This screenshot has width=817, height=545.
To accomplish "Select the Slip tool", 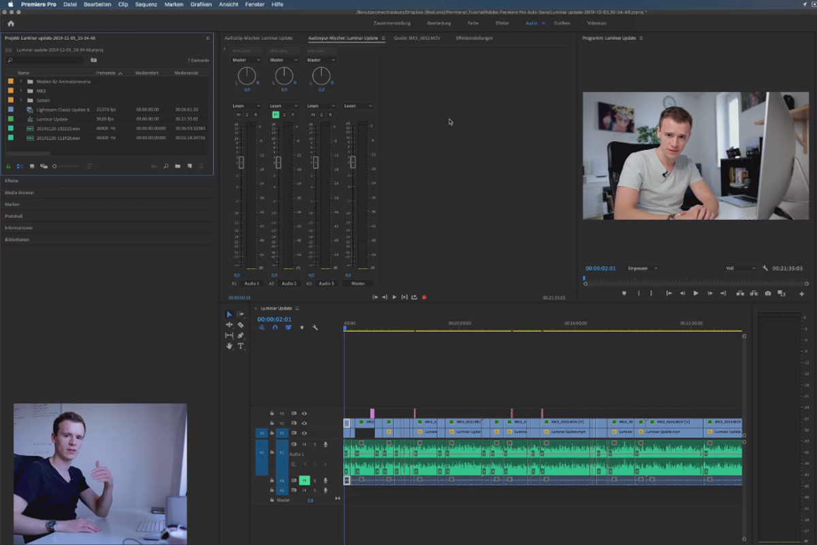I will (229, 335).
